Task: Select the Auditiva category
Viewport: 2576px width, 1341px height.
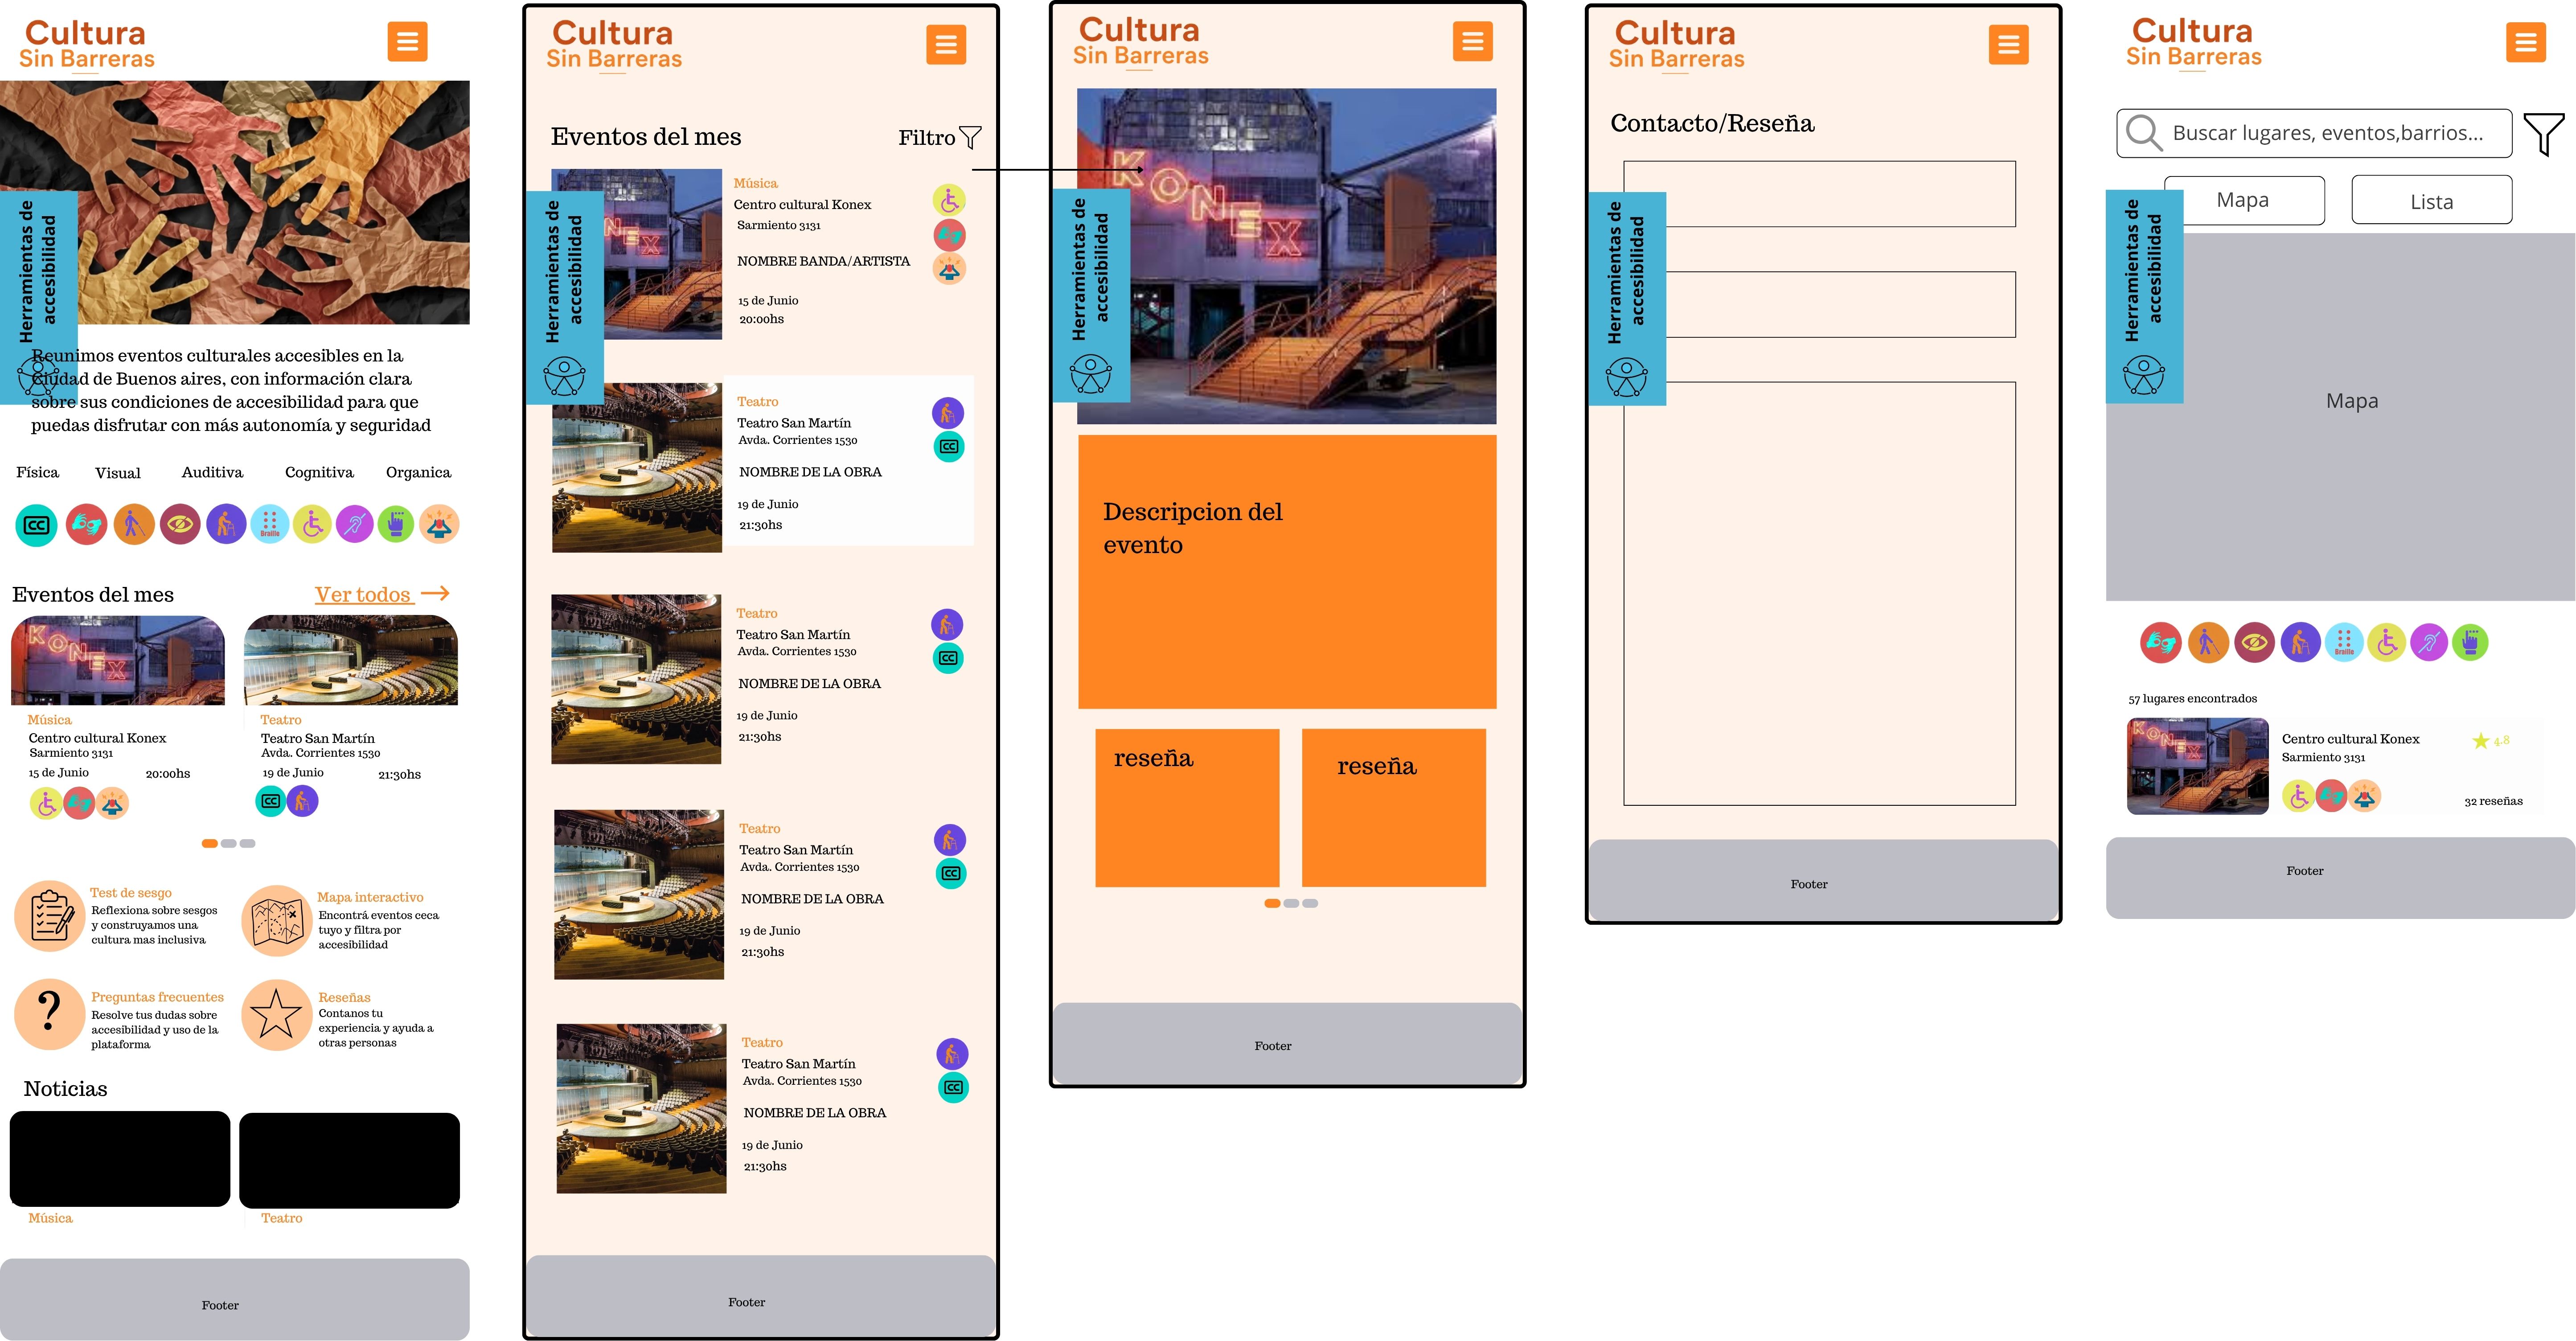Action: (212, 473)
